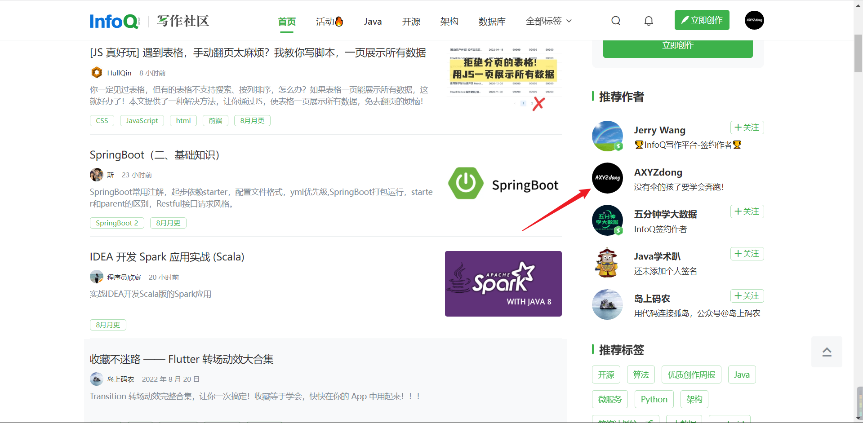Click author name HullQin
The width and height of the screenshot is (863, 423).
[x=119, y=73]
